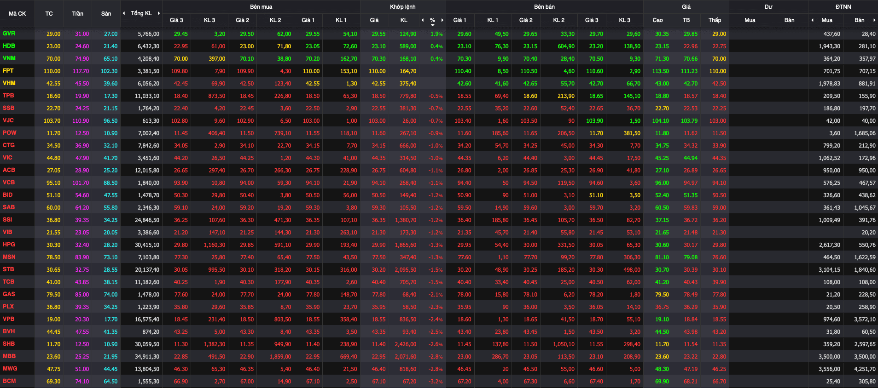Click the right arrow beside ĐTNN Bán
This screenshot has height=388, width=878.
point(874,20)
